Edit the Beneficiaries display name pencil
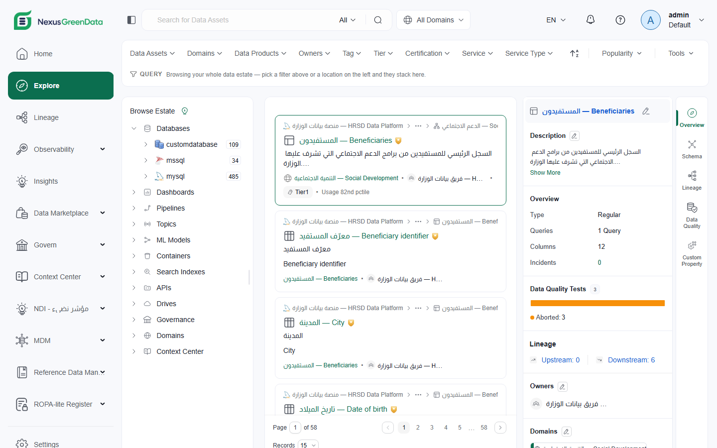 [646, 111]
